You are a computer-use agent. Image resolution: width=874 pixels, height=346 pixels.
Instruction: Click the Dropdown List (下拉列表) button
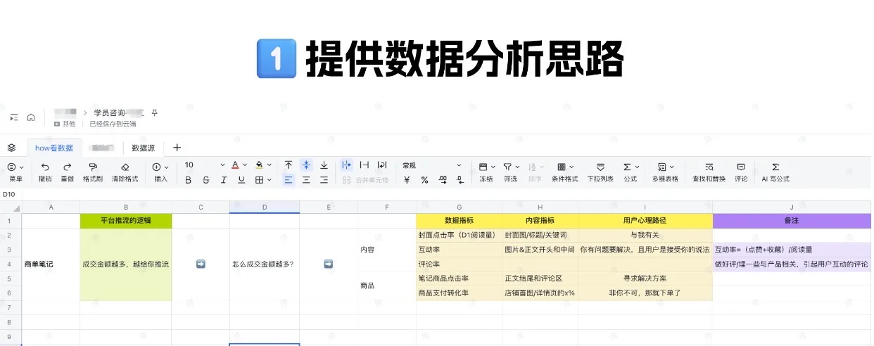600,172
